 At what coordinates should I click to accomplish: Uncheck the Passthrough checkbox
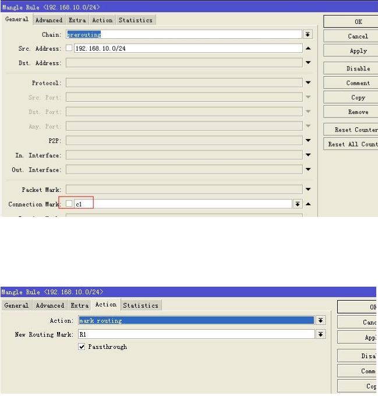coord(82,347)
